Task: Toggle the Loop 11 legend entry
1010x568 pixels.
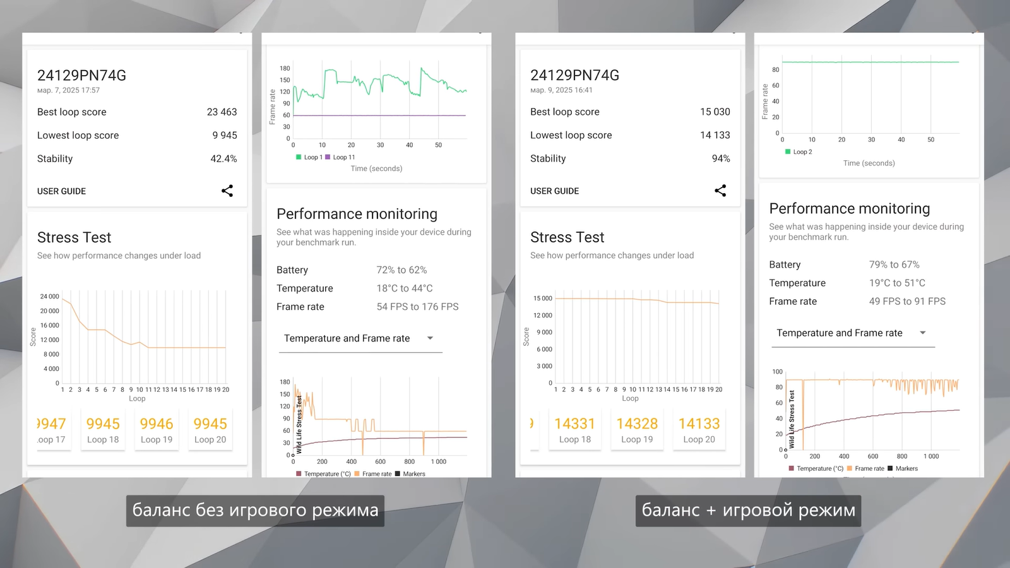Action: pos(340,157)
